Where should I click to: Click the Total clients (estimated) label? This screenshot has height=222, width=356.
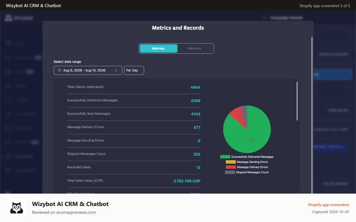click(x=85, y=87)
